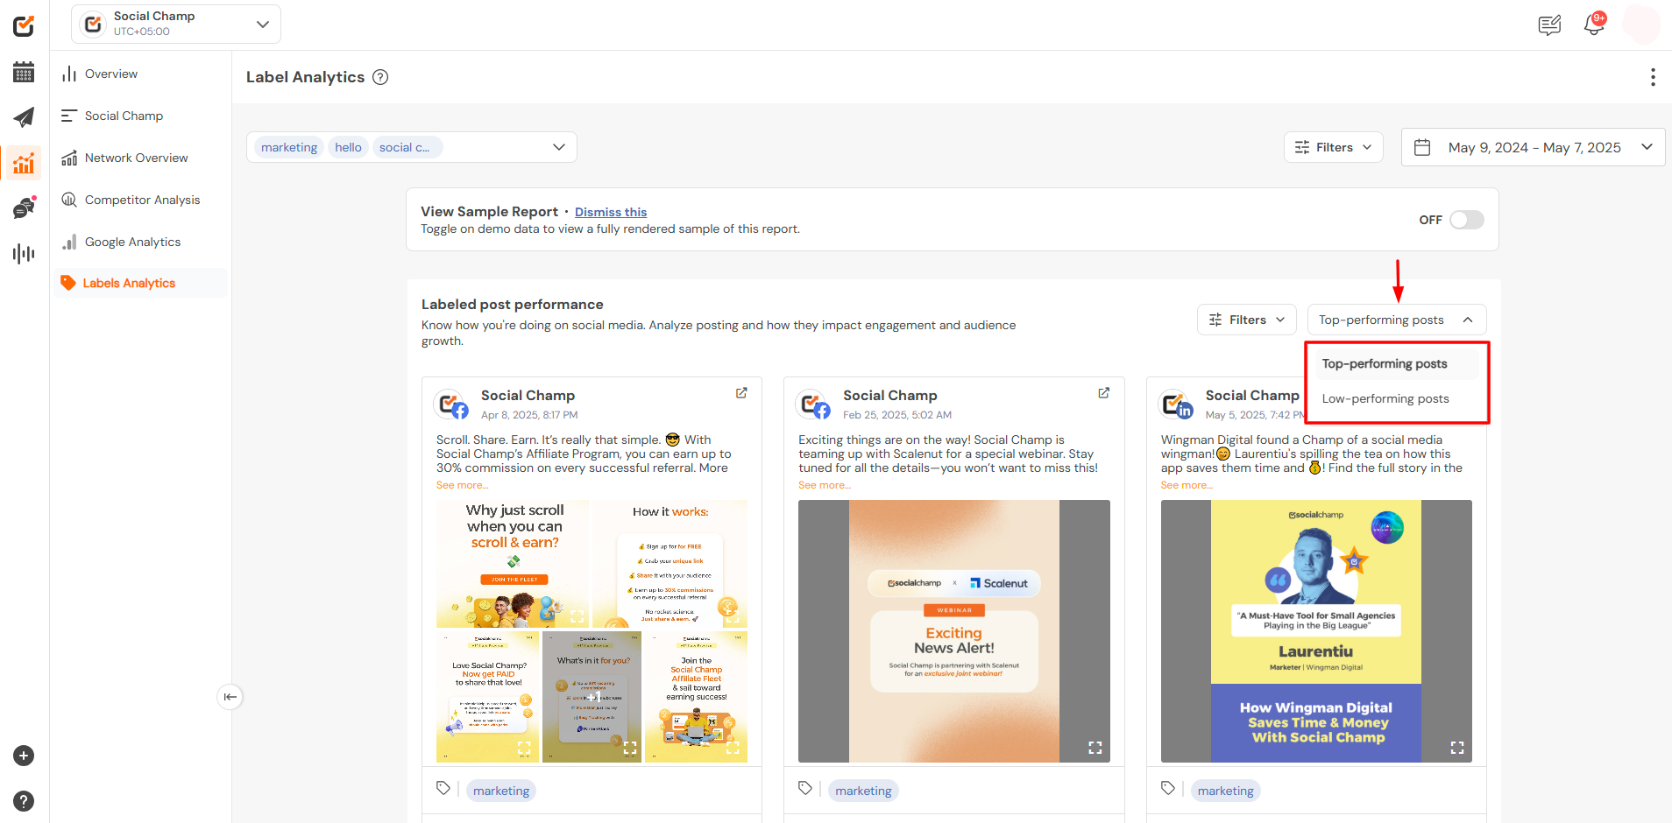The height and width of the screenshot is (823, 1672).
Task: Select Top-performing posts option
Action: 1396,363
